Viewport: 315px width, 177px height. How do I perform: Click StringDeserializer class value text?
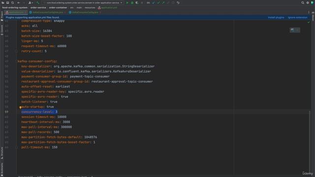tap(138, 66)
